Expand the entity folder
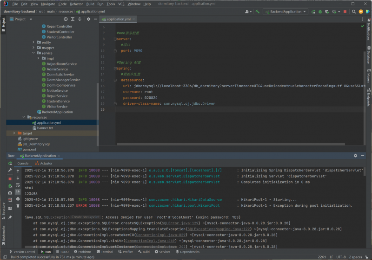This screenshot has width=372, height=260. [x=33, y=42]
